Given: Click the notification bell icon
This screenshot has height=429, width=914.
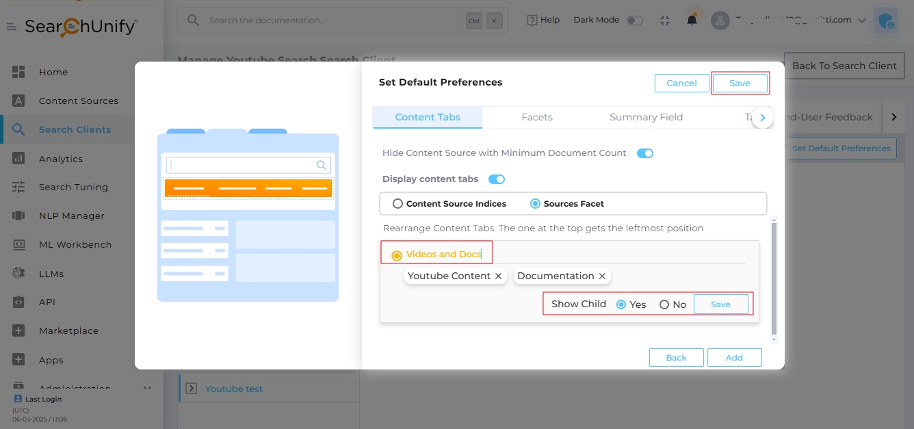Looking at the screenshot, I should pos(692,20).
